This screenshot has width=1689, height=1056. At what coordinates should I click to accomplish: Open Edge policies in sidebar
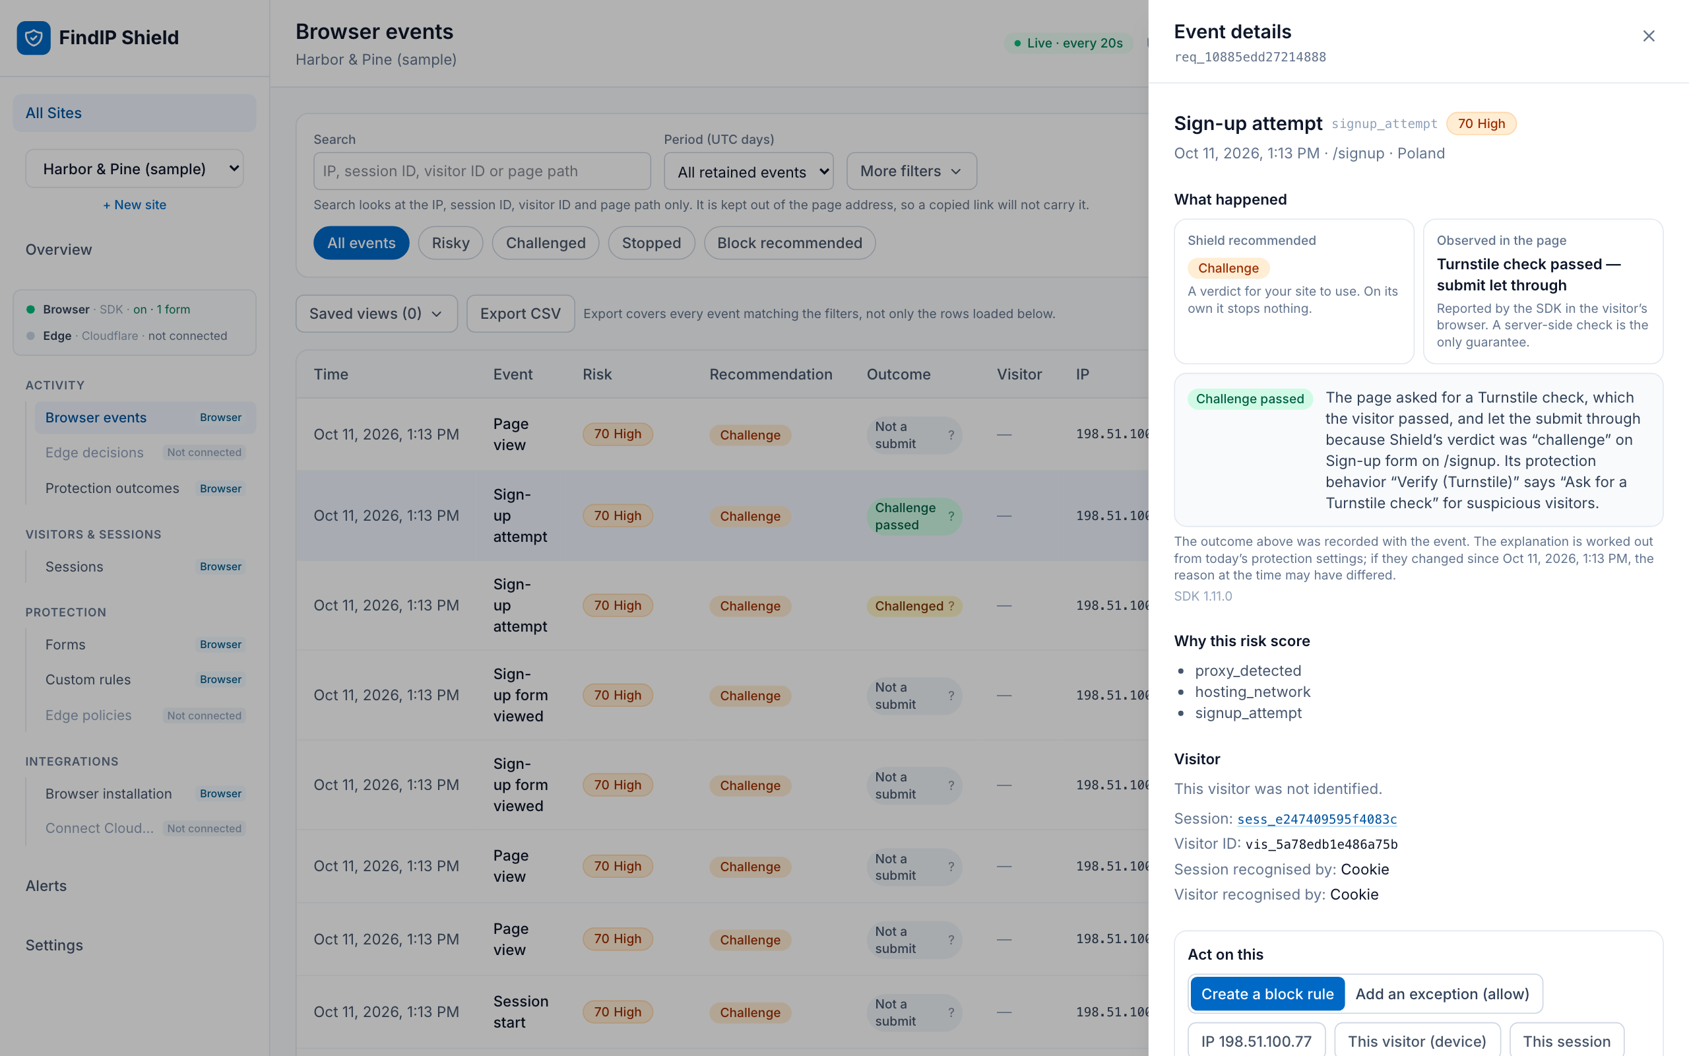pos(145,715)
